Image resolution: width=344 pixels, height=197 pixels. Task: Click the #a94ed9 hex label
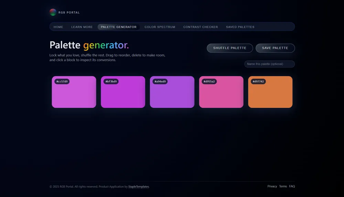160,81
